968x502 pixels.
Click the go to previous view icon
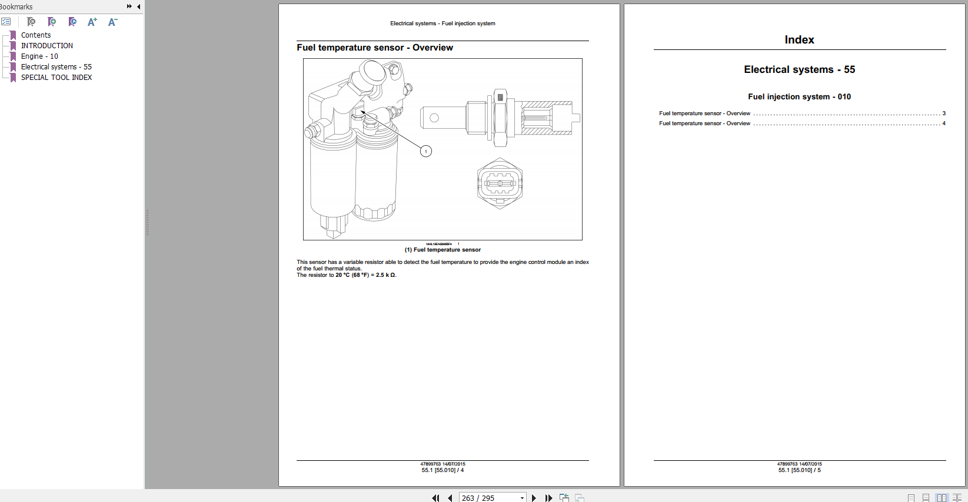[x=564, y=498]
